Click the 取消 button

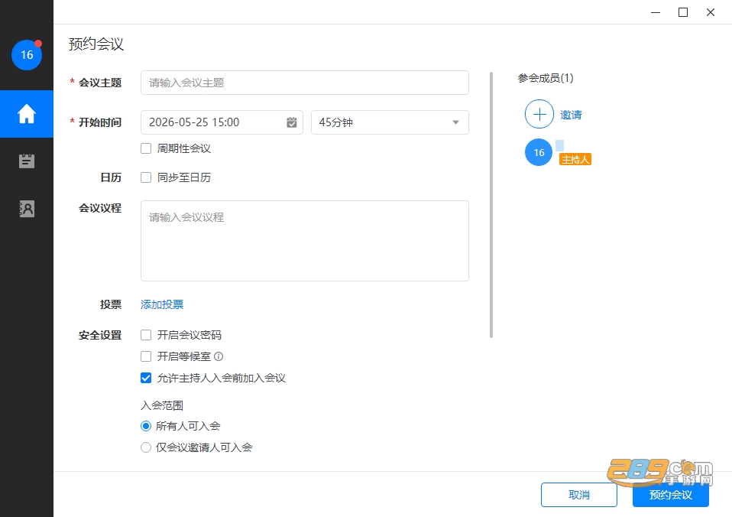tap(579, 495)
